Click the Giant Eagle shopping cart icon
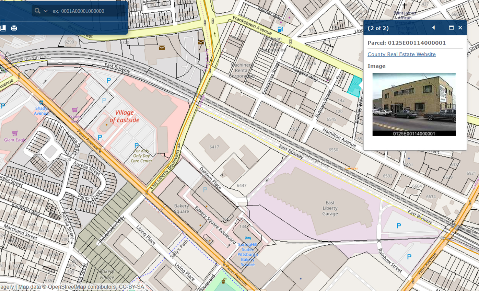Viewport: 479px width, 291px height. (x=15, y=133)
